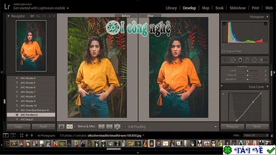
Task: Collapse the Navigator panel
Action: click(8, 16)
